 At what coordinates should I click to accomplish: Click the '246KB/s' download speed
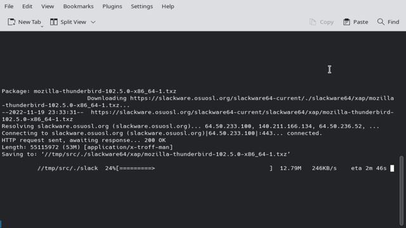pyautogui.click(x=324, y=168)
